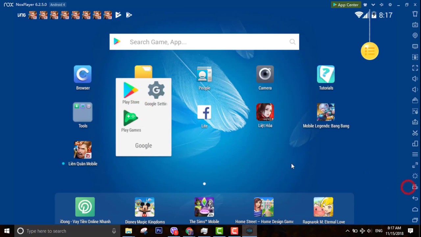Click Nox expand arrows sidebar icon
The height and width of the screenshot is (237, 421).
tap(415, 165)
